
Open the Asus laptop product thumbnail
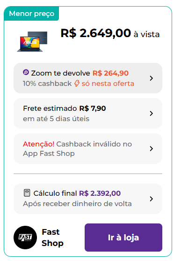pyautogui.click(x=33, y=41)
